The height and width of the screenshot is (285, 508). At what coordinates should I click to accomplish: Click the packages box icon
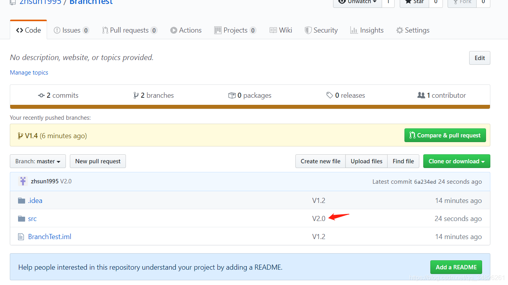pos(232,95)
